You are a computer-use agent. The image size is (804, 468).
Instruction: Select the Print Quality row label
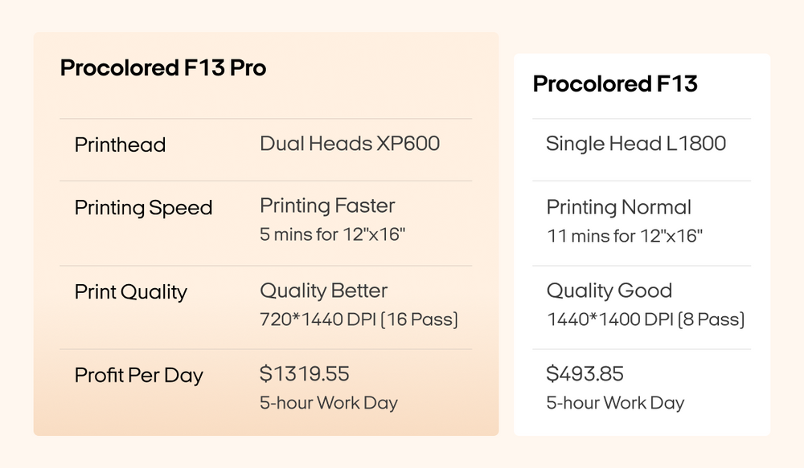pyautogui.click(x=130, y=291)
